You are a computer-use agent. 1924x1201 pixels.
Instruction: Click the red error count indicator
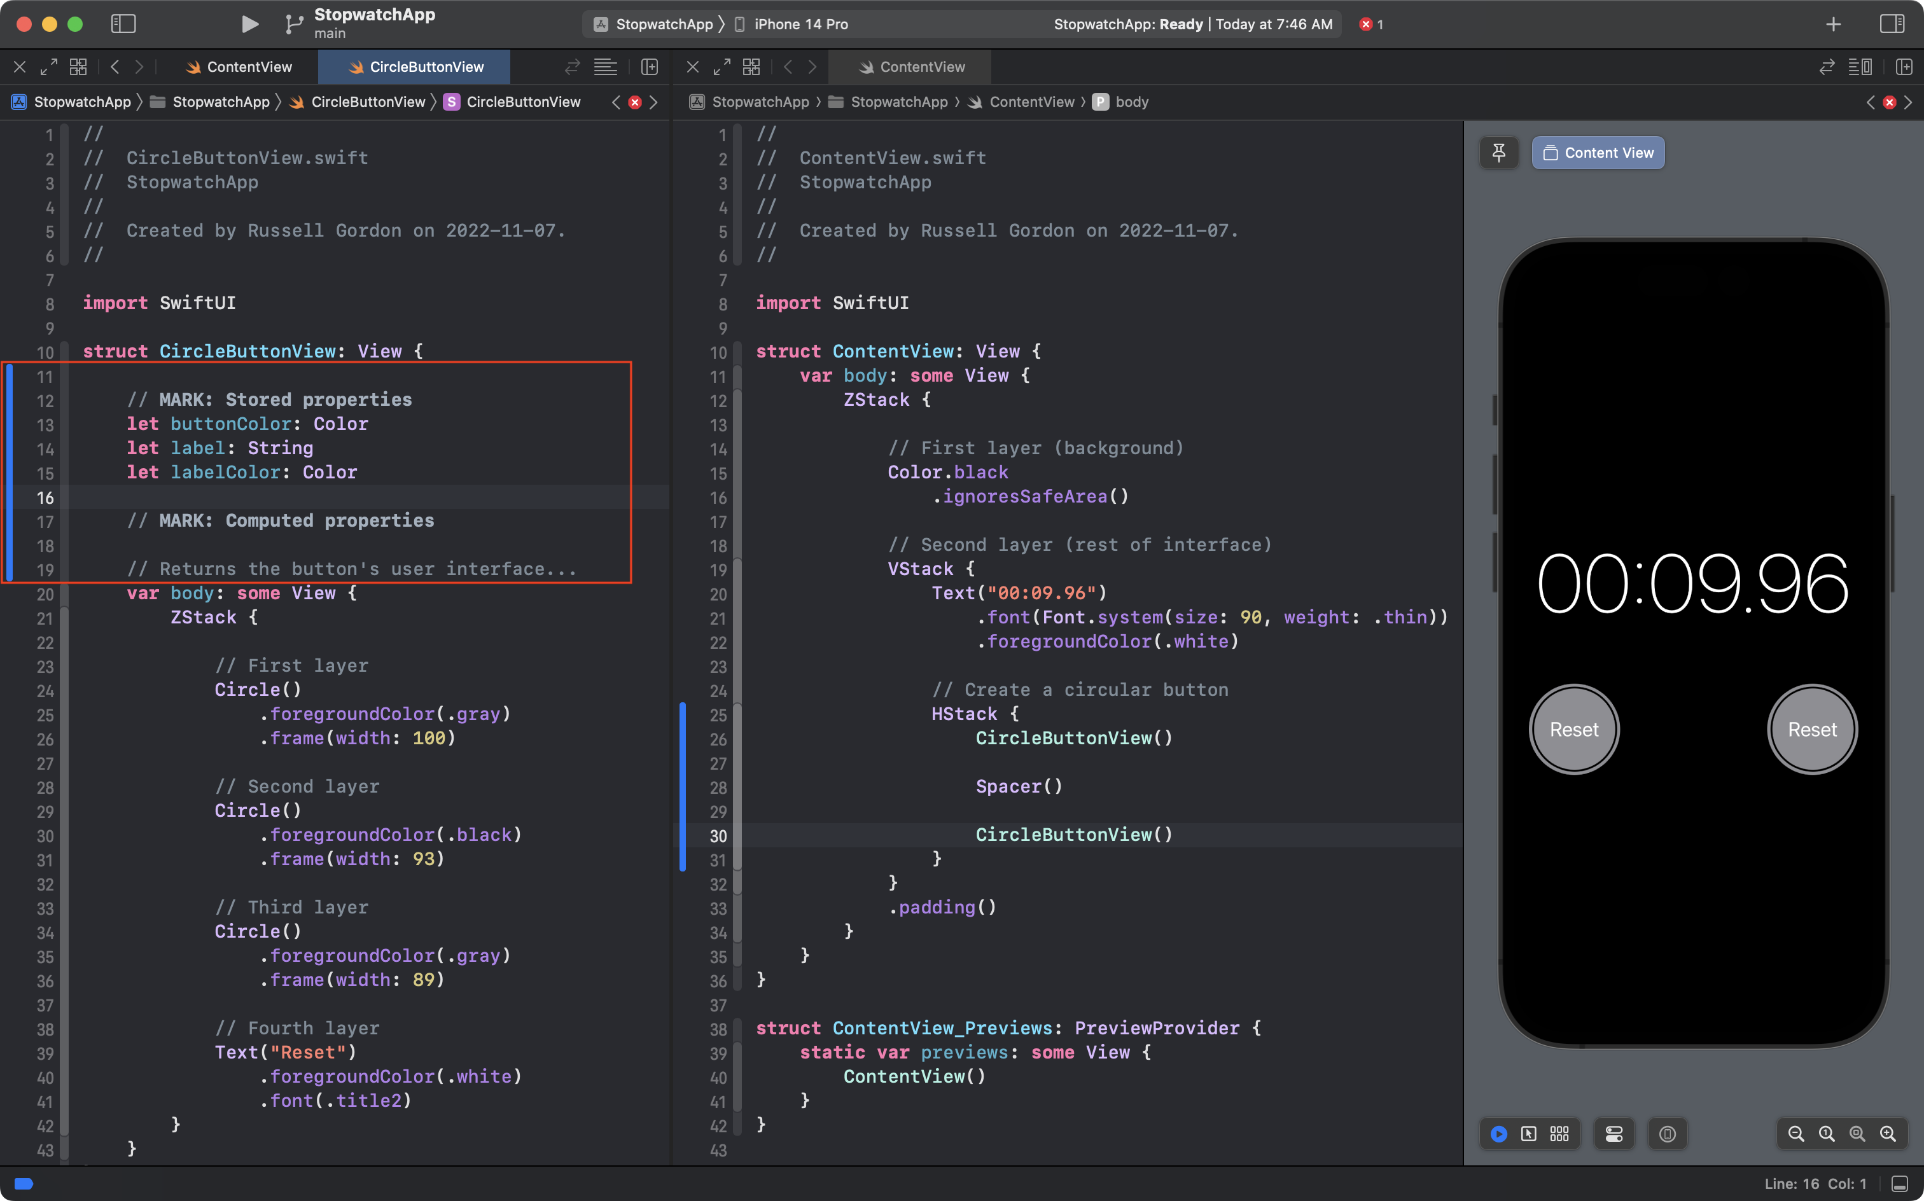1370,24
